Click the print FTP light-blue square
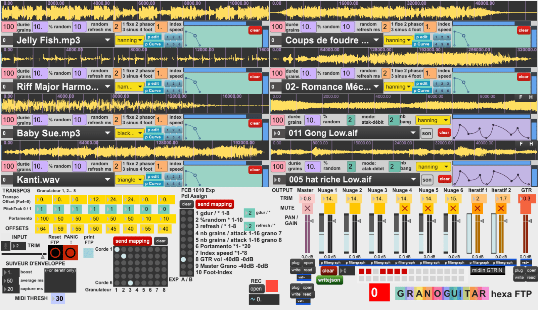 coord(88,253)
